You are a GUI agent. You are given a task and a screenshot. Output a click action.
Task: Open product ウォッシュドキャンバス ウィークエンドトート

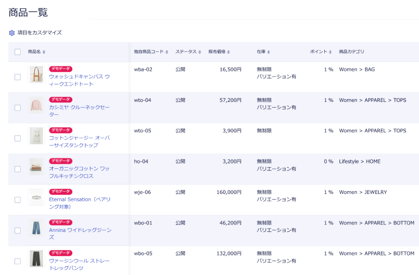79,80
